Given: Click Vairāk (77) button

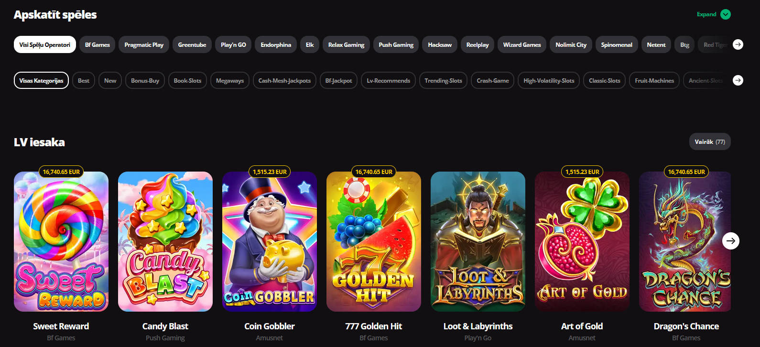Looking at the screenshot, I should (710, 141).
